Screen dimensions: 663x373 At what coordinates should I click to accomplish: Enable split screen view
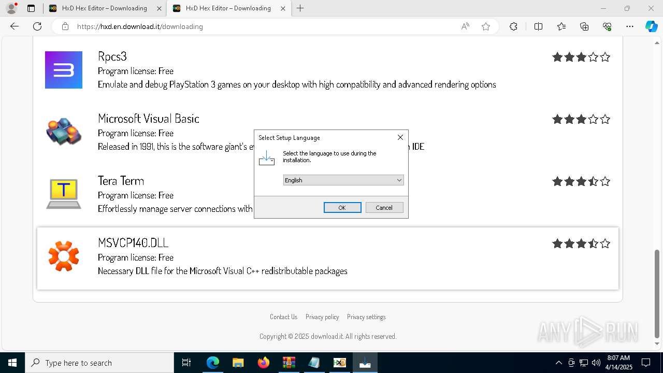pyautogui.click(x=538, y=26)
